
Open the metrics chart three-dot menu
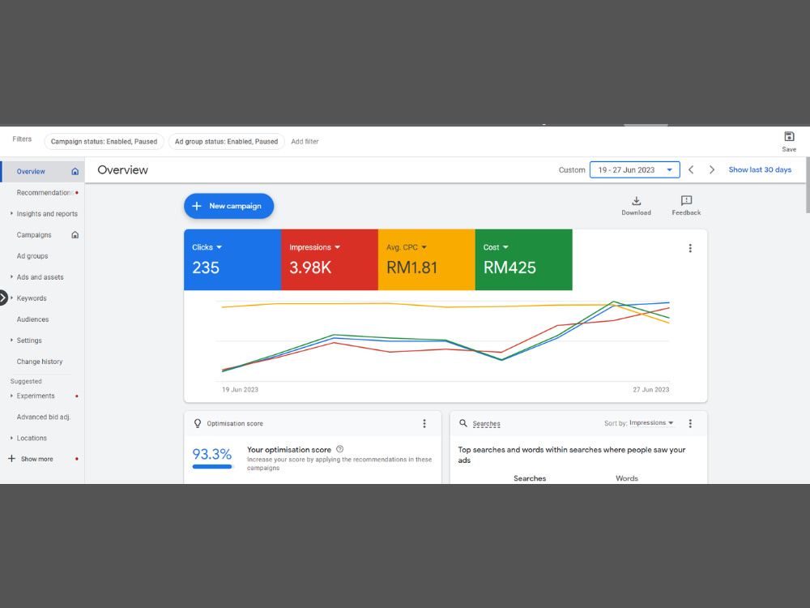(x=689, y=248)
